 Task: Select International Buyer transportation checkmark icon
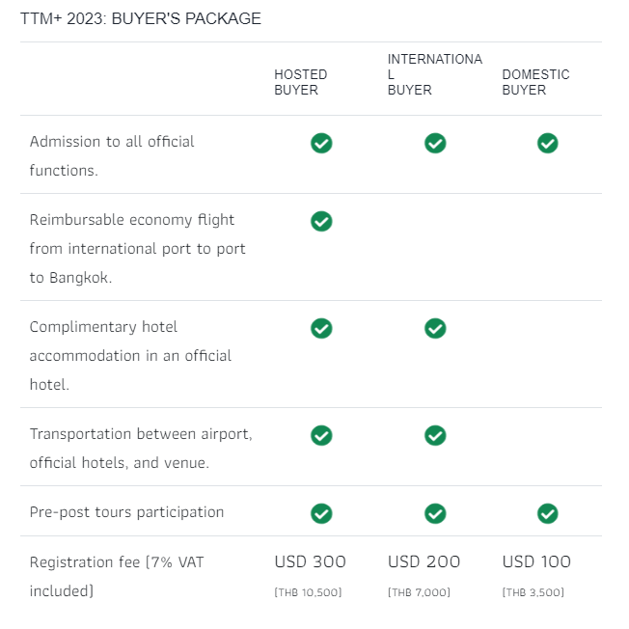435,436
